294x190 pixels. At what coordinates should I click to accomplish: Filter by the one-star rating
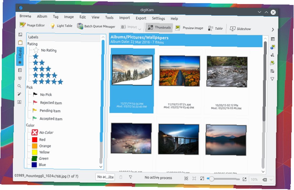36,56
